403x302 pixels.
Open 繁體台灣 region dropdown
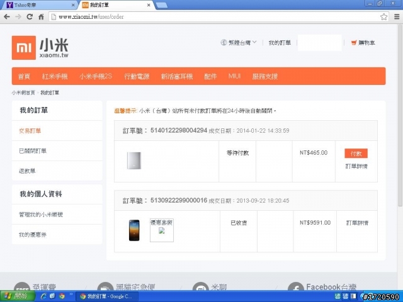(239, 43)
